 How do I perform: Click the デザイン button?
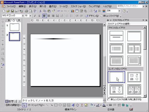(92, 16)
